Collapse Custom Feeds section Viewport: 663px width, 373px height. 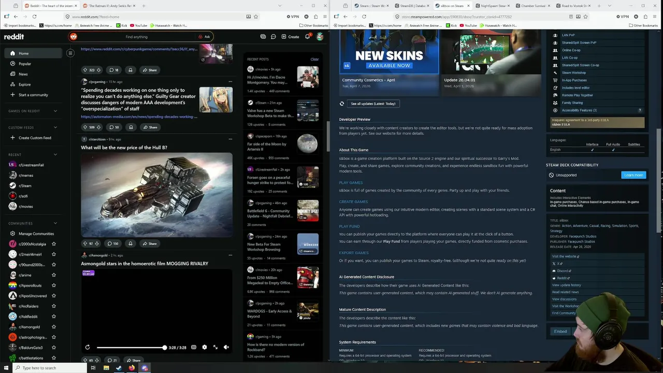pyautogui.click(x=55, y=127)
